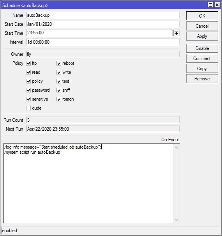Click the Run Count field
The height and width of the screenshot is (236, 222).
(x=103, y=120)
